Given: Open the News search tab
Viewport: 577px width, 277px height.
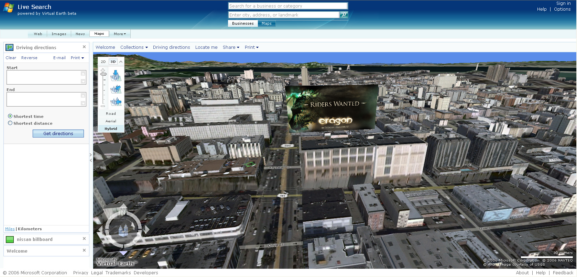Looking at the screenshot, I should click(80, 34).
